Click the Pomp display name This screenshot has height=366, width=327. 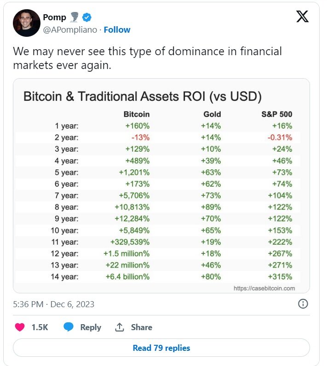pyautogui.click(x=54, y=17)
